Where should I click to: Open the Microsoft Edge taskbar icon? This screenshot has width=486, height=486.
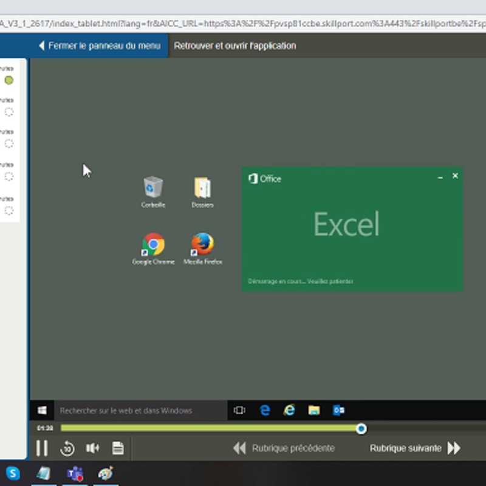click(265, 411)
